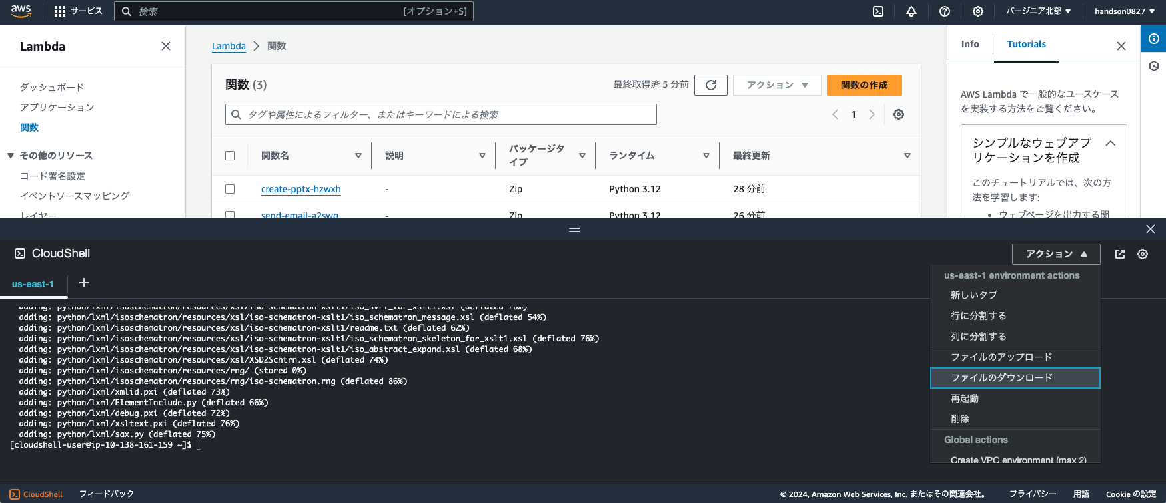Choose file upload menu item
The height and width of the screenshot is (503, 1166).
pyautogui.click(x=1015, y=357)
